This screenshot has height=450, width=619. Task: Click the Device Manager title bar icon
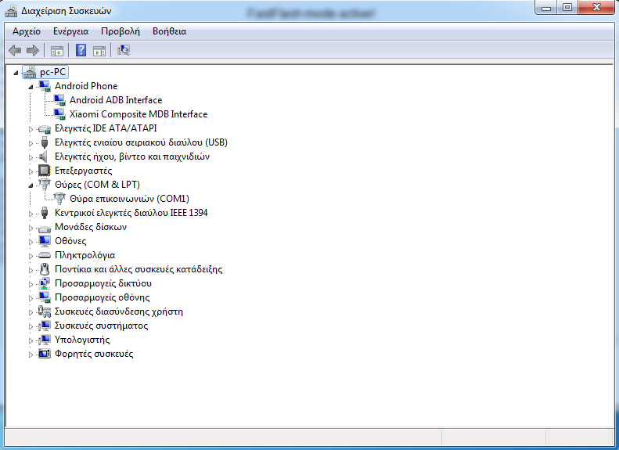11,11
